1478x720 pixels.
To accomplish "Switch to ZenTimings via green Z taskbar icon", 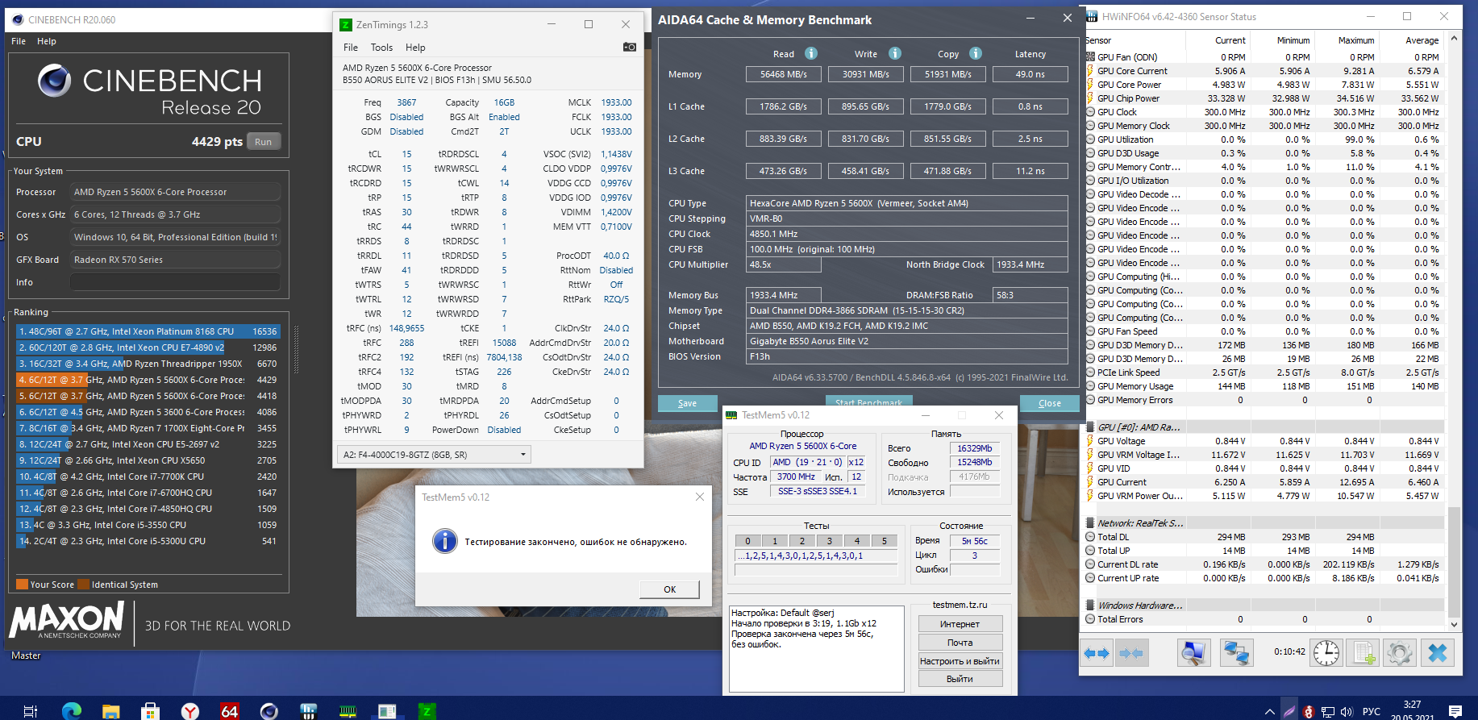I will click(x=427, y=710).
